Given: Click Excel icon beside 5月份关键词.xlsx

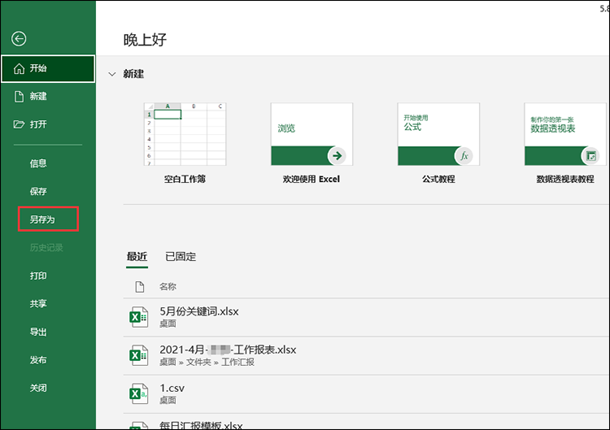Looking at the screenshot, I should coord(138,317).
